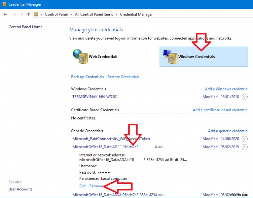Click the Credential Manager title bar icon
This screenshot has height=198, width=253.
[x=4, y=4]
